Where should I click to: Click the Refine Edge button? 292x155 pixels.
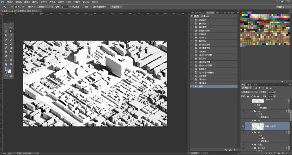click(x=116, y=7)
